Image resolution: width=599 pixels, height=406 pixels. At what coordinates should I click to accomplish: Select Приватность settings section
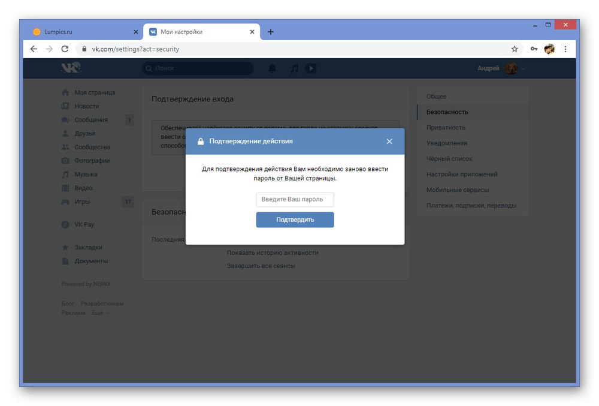point(473,128)
